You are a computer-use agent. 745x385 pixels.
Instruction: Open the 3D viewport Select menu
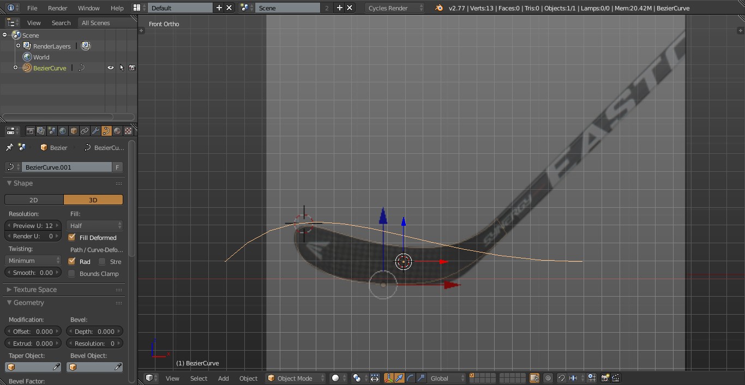click(199, 378)
